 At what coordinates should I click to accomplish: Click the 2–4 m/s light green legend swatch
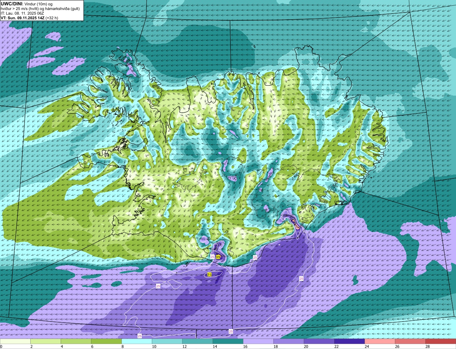click(46, 342)
